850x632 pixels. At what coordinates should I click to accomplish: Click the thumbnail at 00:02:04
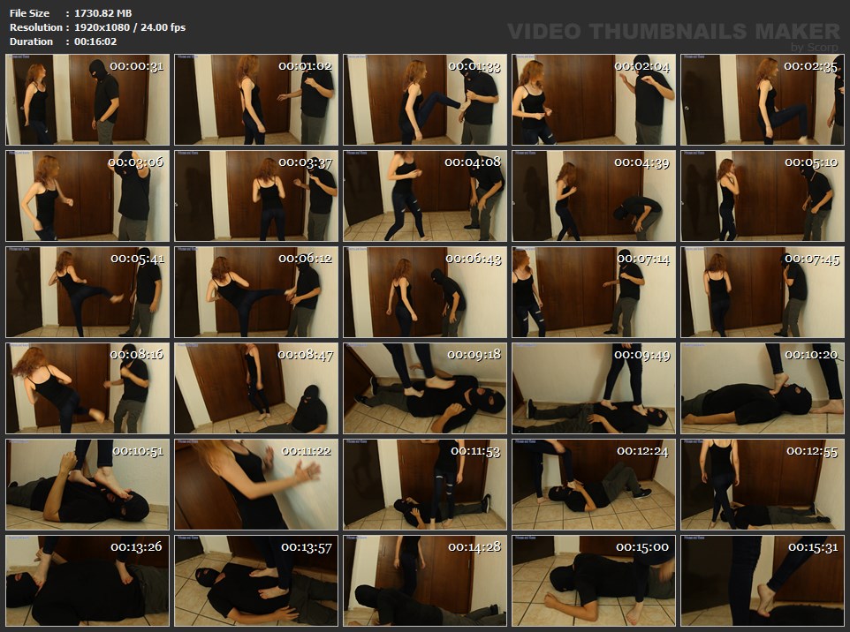(594, 100)
